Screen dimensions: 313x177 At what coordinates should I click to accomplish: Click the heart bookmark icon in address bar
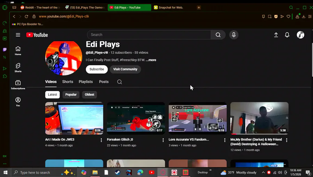[288, 17]
